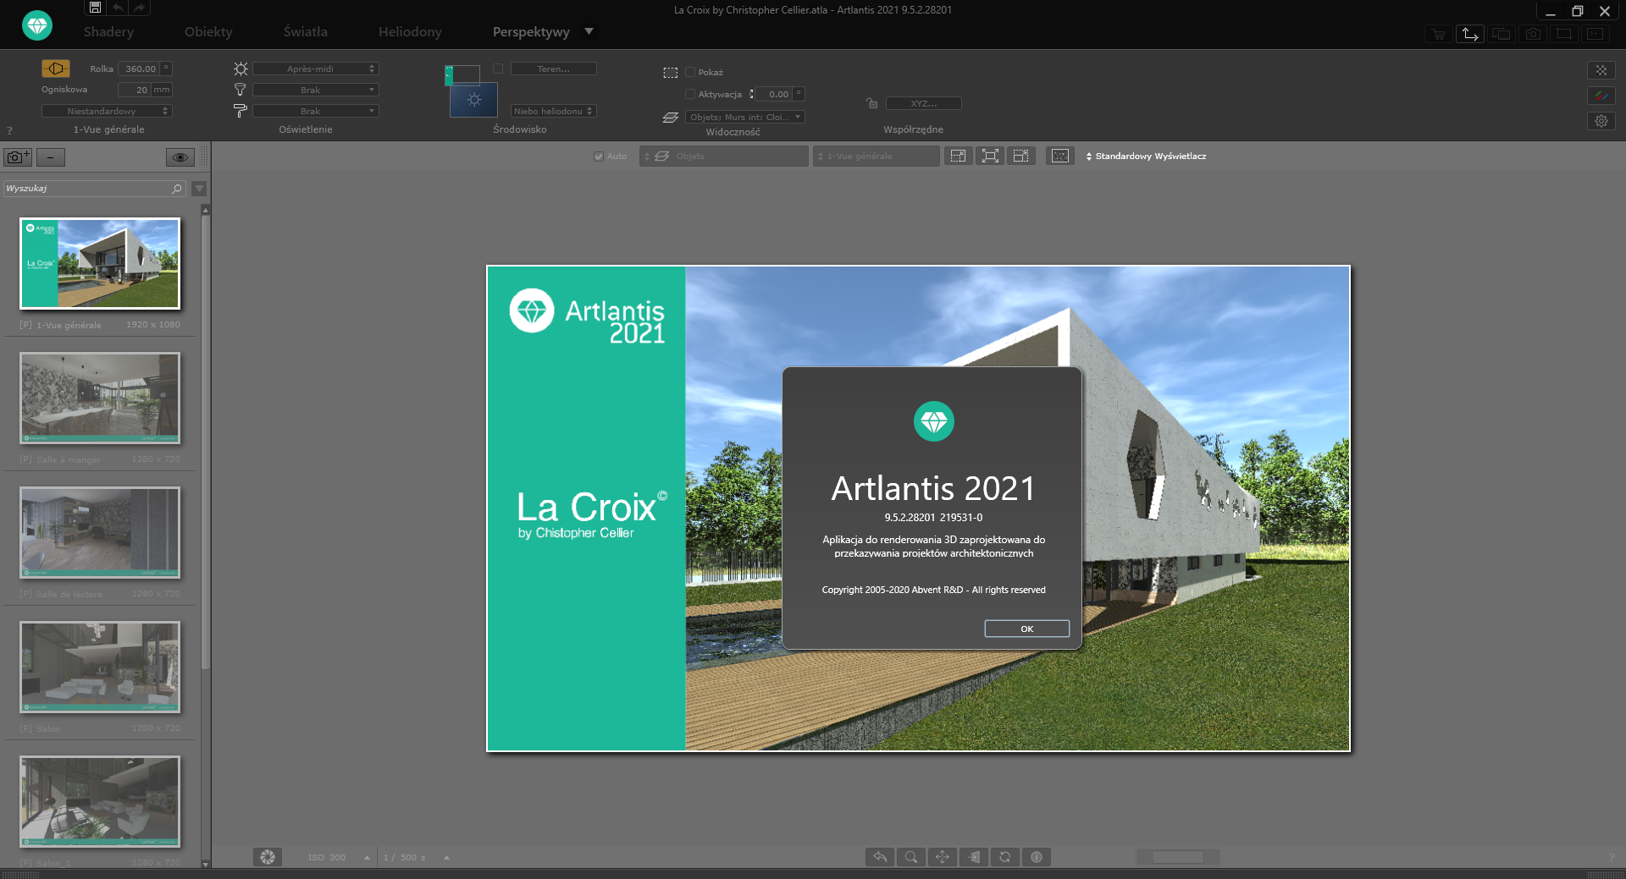Click the lamp icon beside first Brak
Image resolution: width=1626 pixels, height=879 pixels.
pyautogui.click(x=241, y=90)
